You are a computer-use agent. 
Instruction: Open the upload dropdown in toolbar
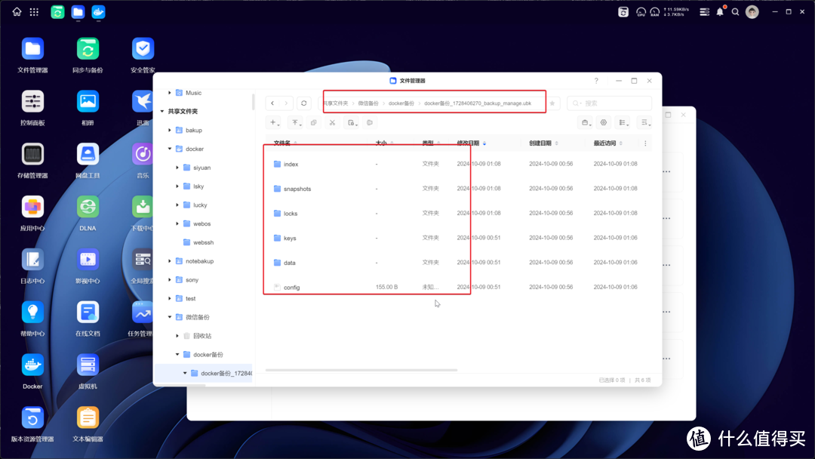coord(296,122)
